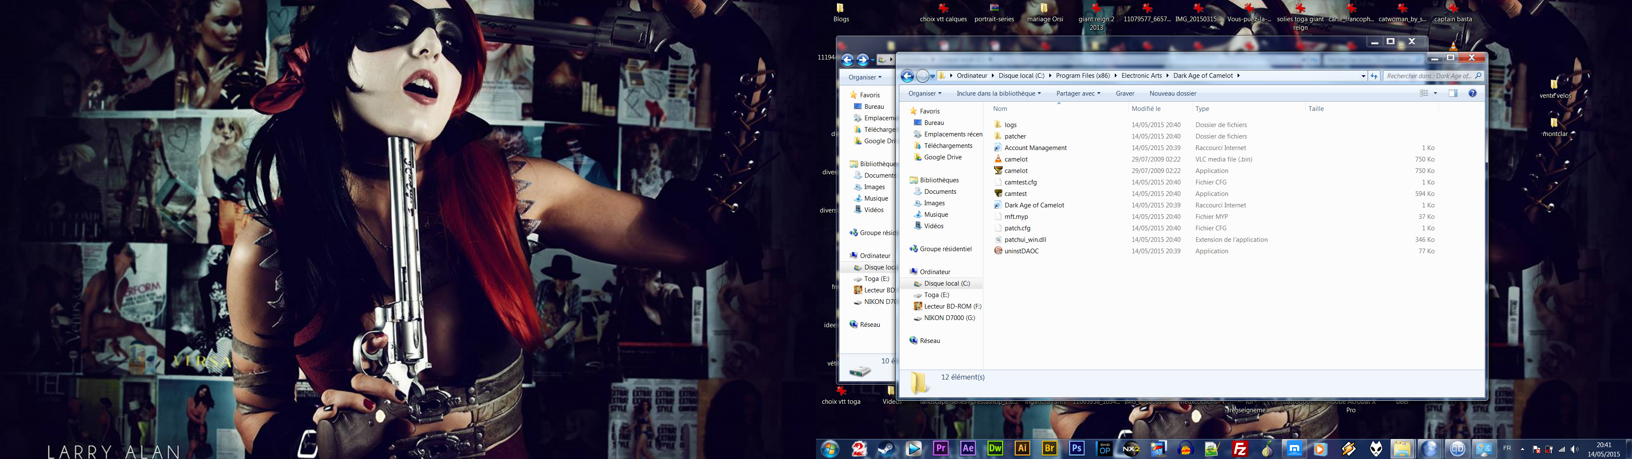Select Téléchargements in the sidebar
This screenshot has width=1632, height=459.
[948, 146]
